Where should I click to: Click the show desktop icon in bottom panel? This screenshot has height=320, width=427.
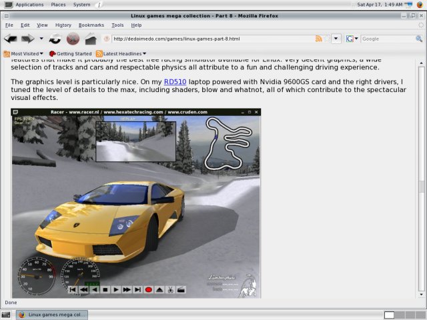coord(7,315)
